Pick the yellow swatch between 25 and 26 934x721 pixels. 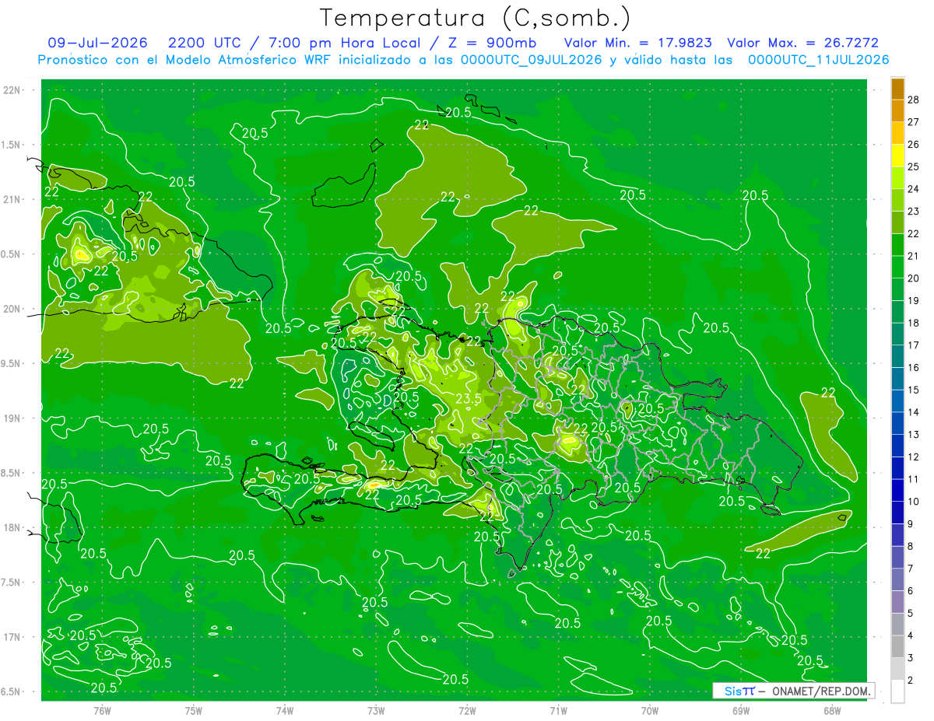[x=897, y=155]
